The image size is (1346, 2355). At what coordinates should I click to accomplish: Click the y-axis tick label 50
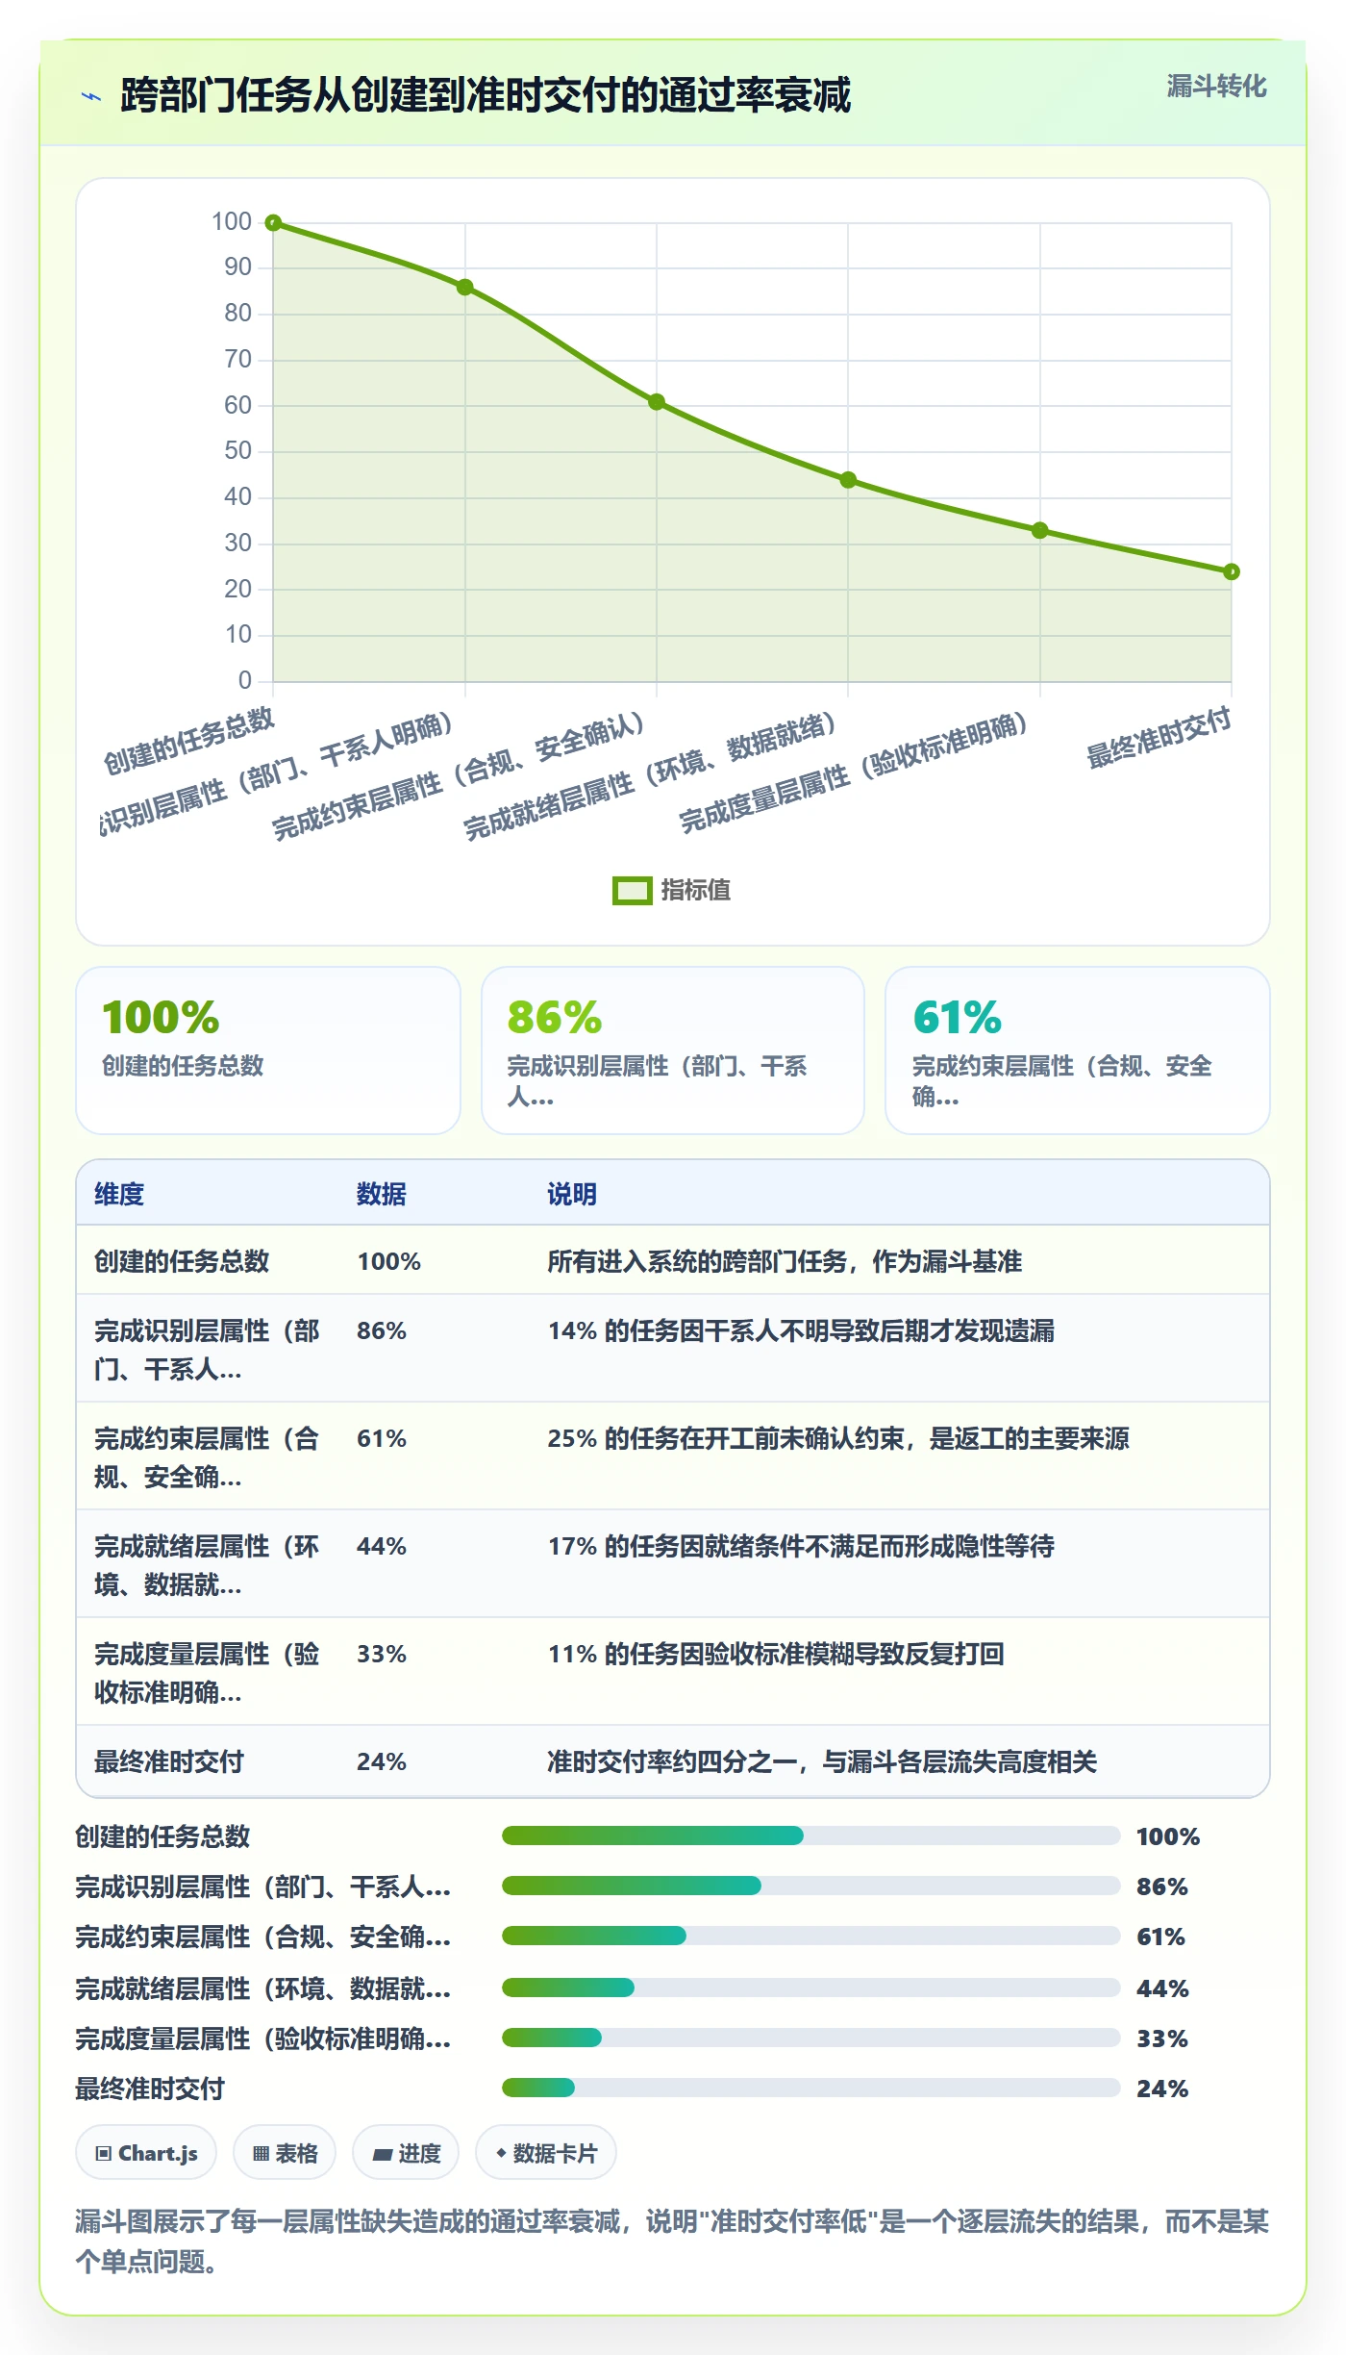pyautogui.click(x=237, y=451)
